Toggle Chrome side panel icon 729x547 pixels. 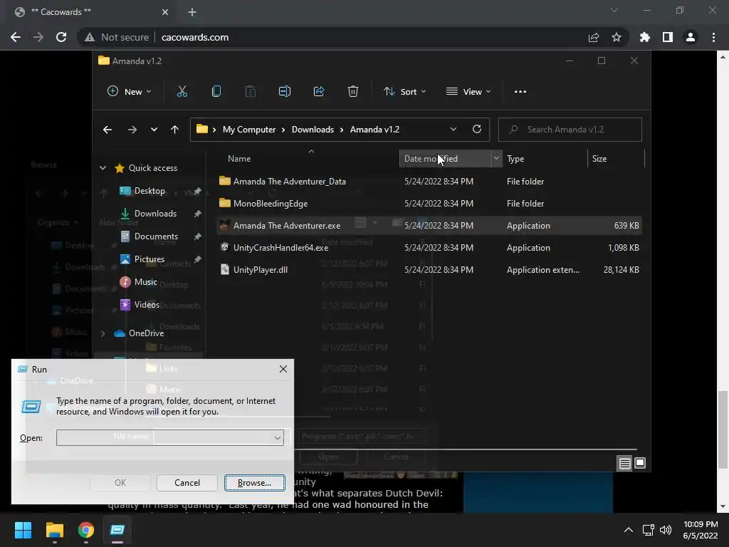tap(668, 37)
